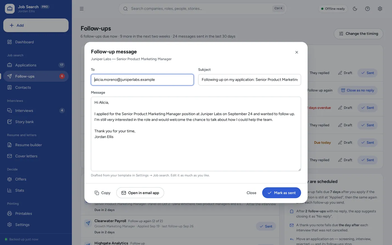Click Draft button on days overdue row
This screenshot has height=245, width=392.
[345, 108]
